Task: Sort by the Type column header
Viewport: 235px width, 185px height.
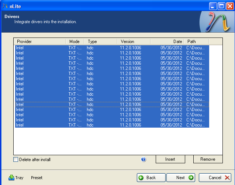Action: [x=101, y=42]
